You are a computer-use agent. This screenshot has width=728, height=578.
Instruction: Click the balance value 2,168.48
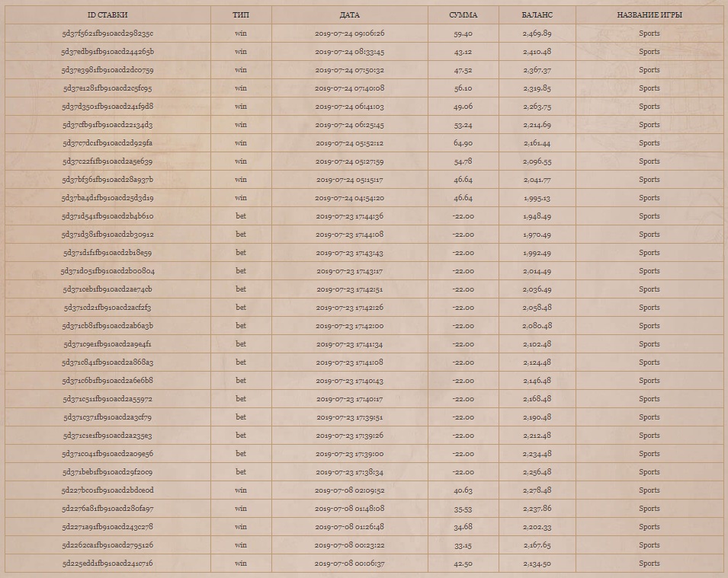[537, 399]
